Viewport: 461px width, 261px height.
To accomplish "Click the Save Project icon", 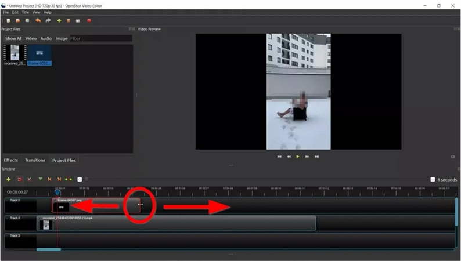I will click(x=27, y=20).
